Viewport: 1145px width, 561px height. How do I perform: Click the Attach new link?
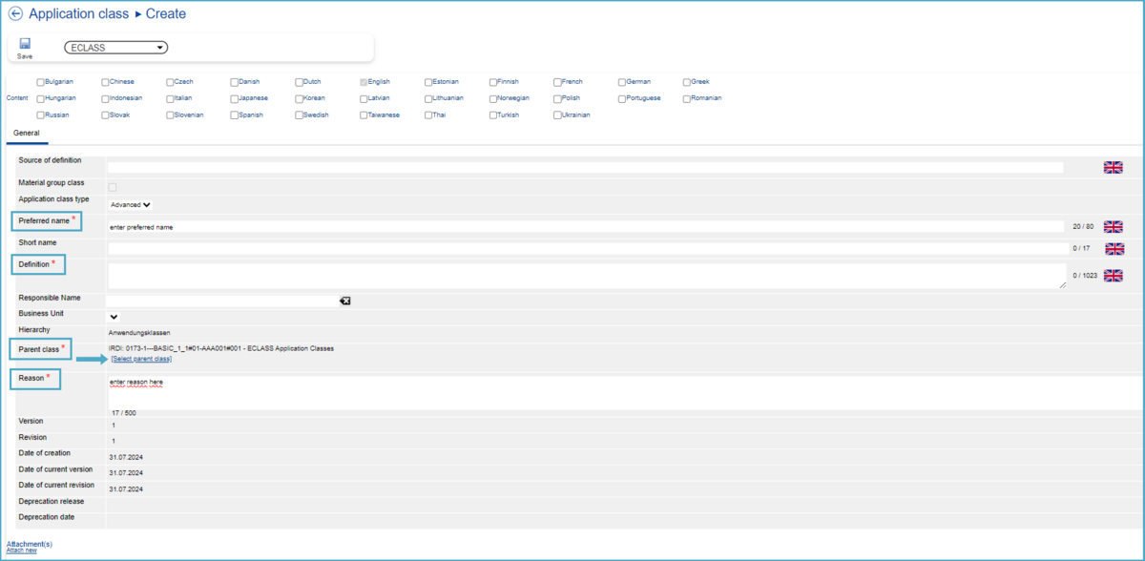[22, 551]
